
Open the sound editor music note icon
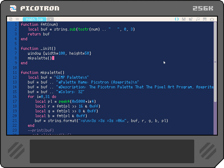tap(198, 19)
